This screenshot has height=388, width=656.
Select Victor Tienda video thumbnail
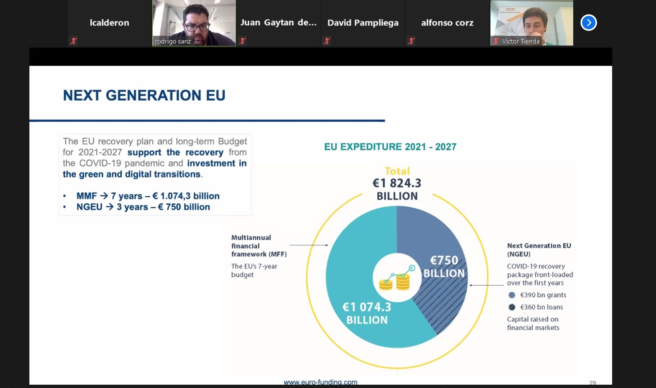(x=532, y=23)
